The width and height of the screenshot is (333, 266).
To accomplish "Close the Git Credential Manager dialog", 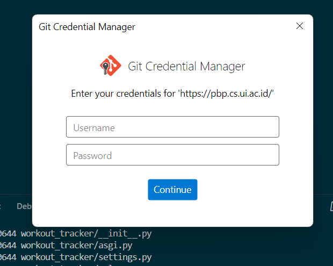I will pyautogui.click(x=300, y=26).
